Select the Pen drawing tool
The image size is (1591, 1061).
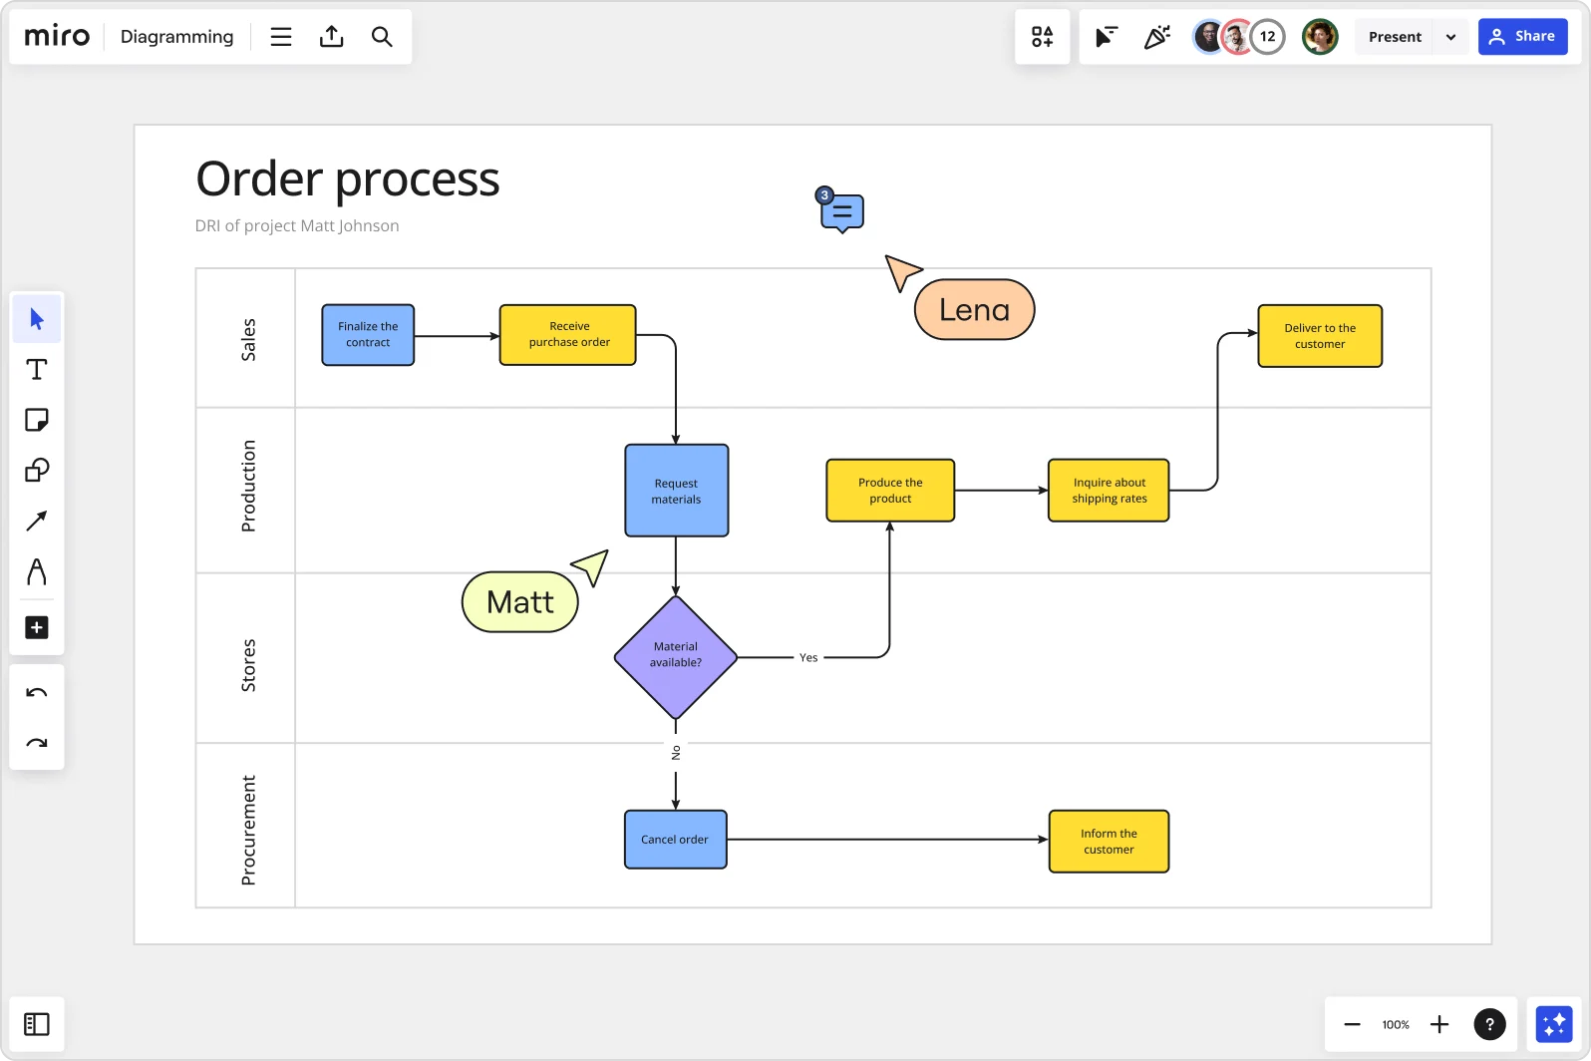(x=37, y=572)
